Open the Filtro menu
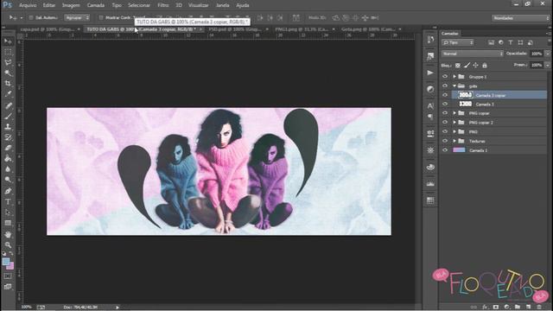The image size is (553, 311). click(x=163, y=5)
